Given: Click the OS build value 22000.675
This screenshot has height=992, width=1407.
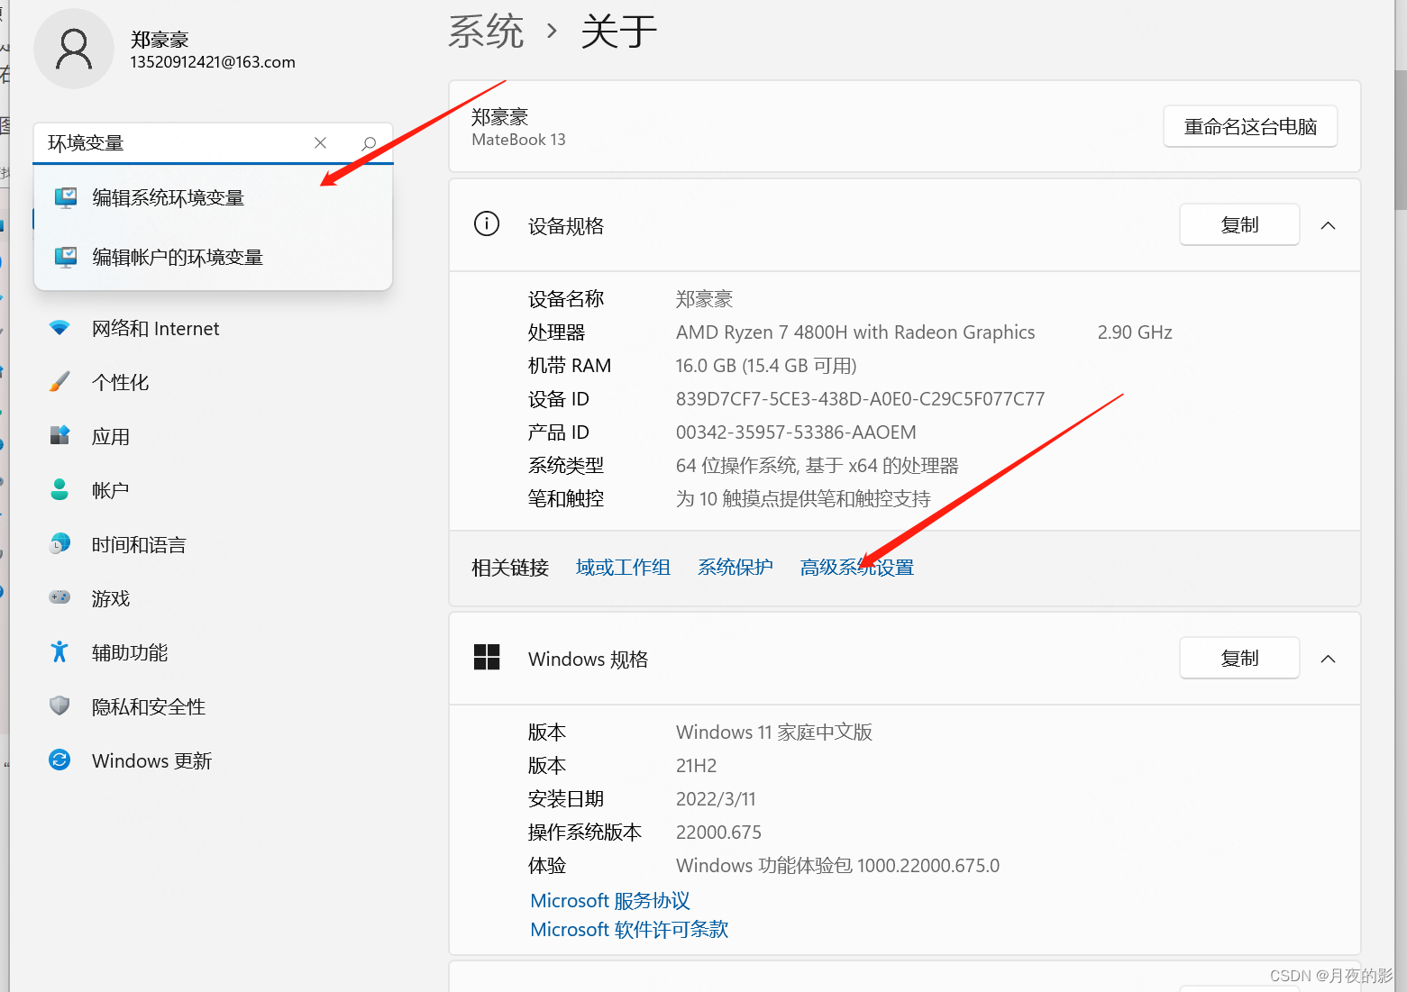Looking at the screenshot, I should coord(718,833).
